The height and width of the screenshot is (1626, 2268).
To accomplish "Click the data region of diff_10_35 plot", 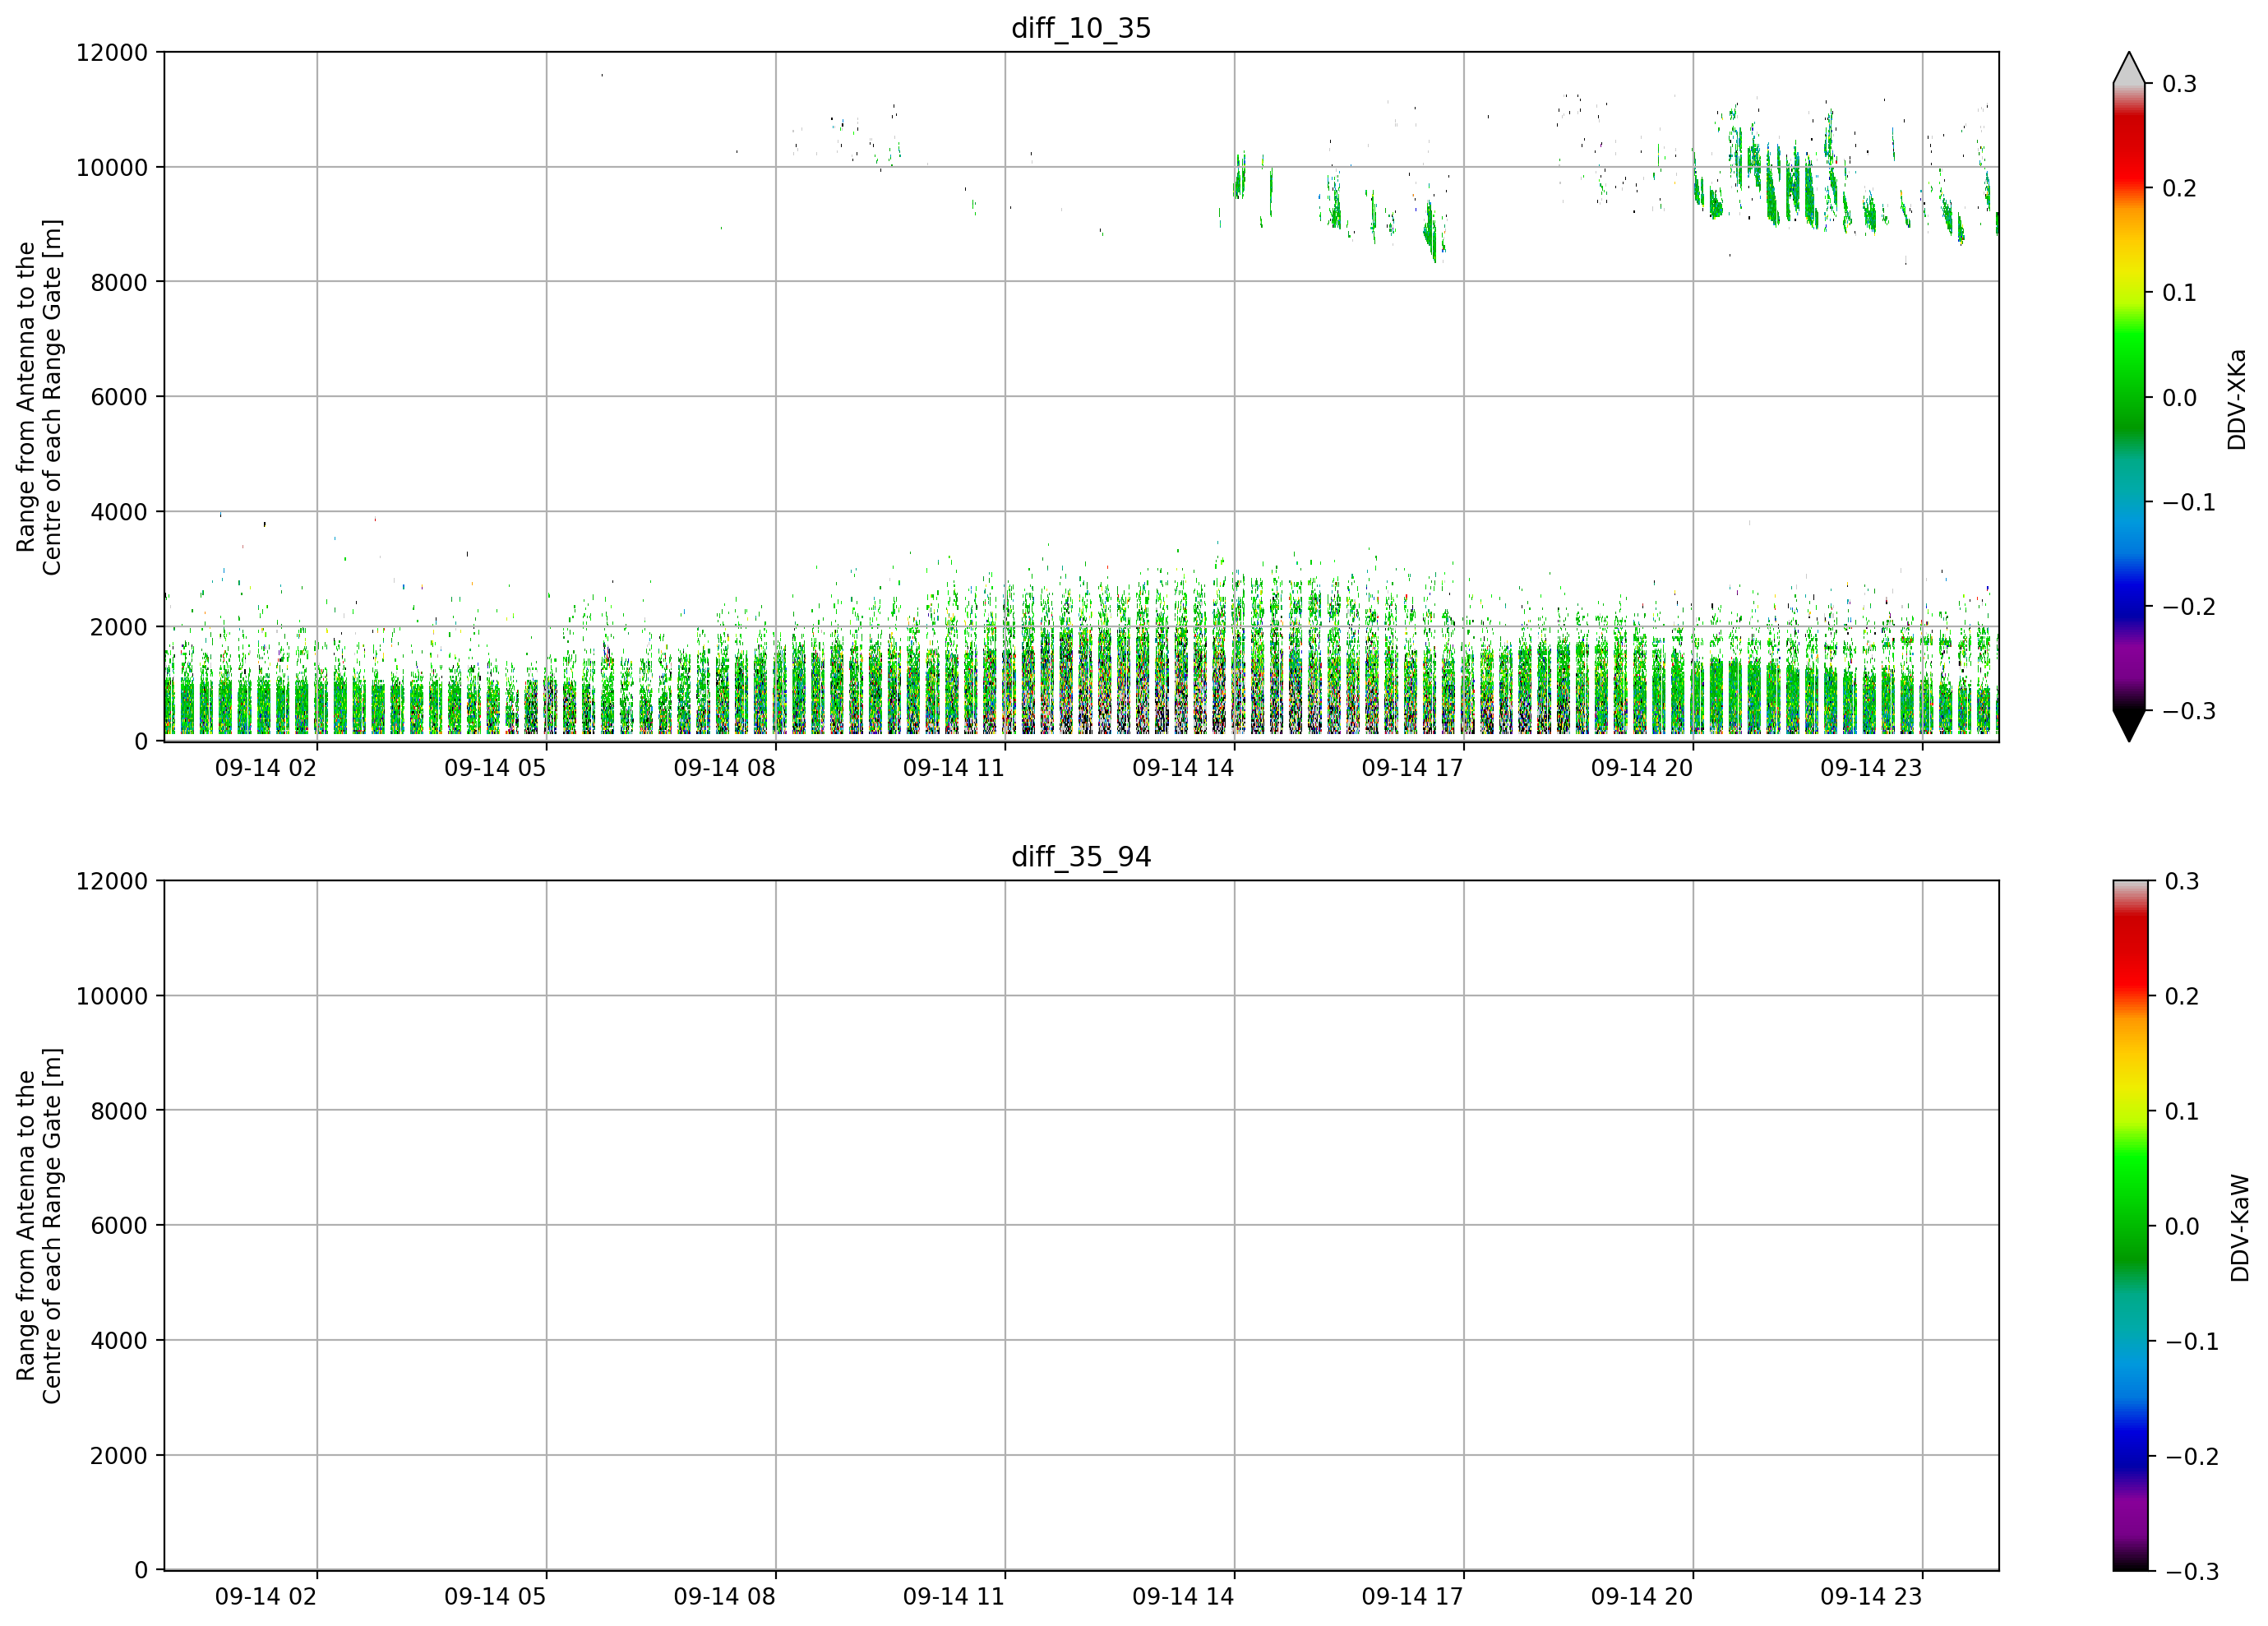I will (1081, 397).
